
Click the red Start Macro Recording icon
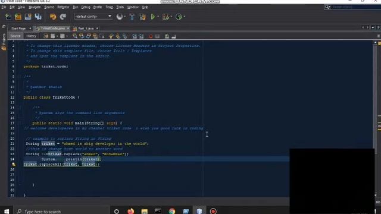pyautogui.click(x=151, y=36)
